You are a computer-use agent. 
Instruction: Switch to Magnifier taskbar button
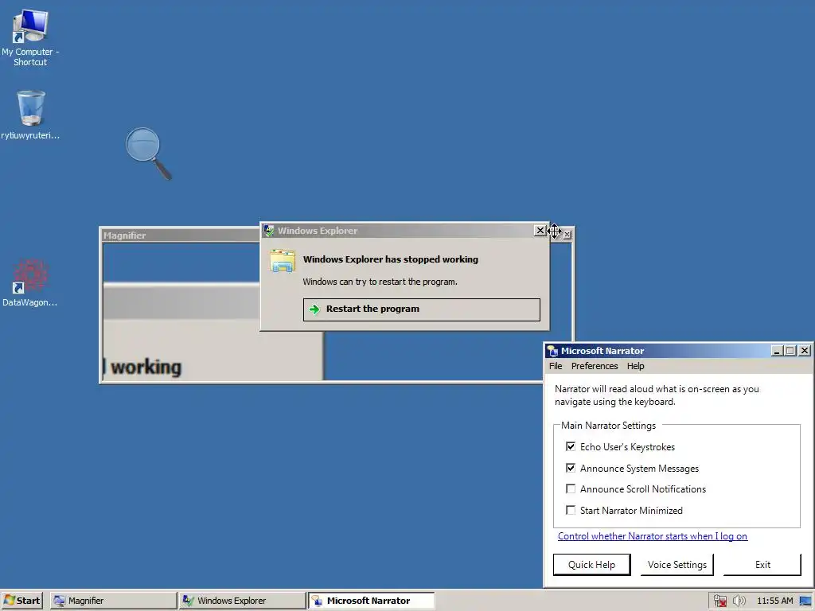pos(113,601)
